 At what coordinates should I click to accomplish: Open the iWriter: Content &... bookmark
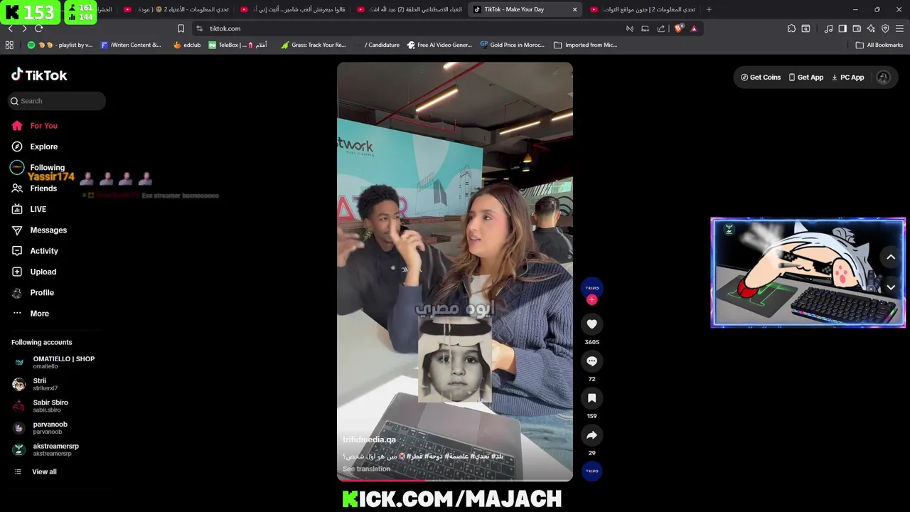pos(131,45)
